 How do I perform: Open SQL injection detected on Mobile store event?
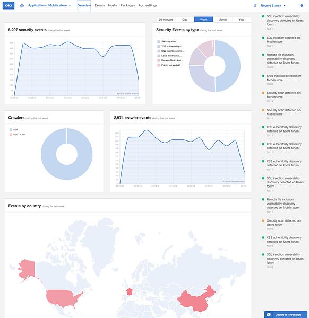(x=283, y=40)
